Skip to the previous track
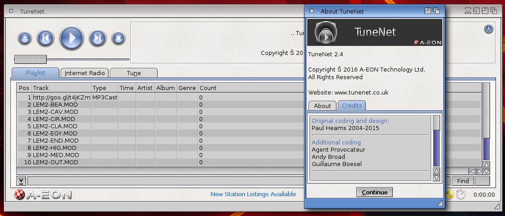Image resolution: width=505 pixels, height=216 pixels. 45,38
